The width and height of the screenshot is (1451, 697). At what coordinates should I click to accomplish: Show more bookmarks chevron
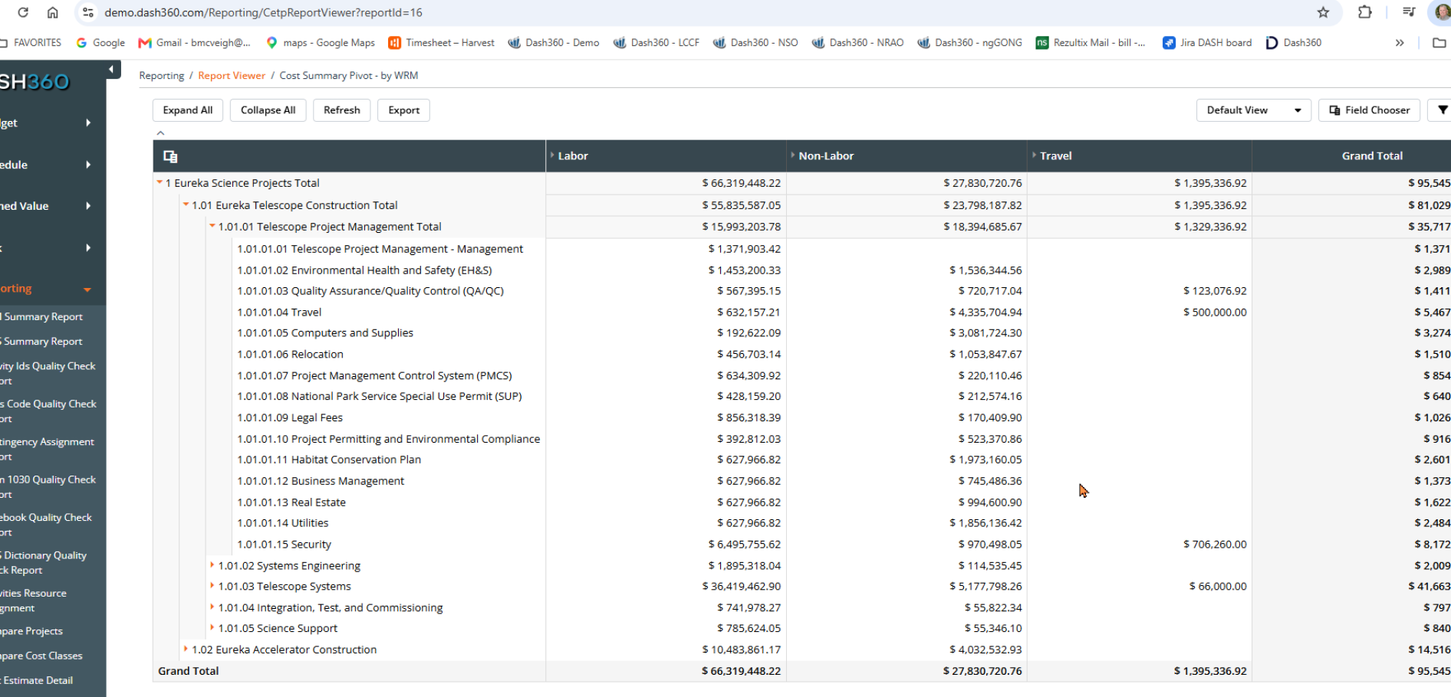1400,43
